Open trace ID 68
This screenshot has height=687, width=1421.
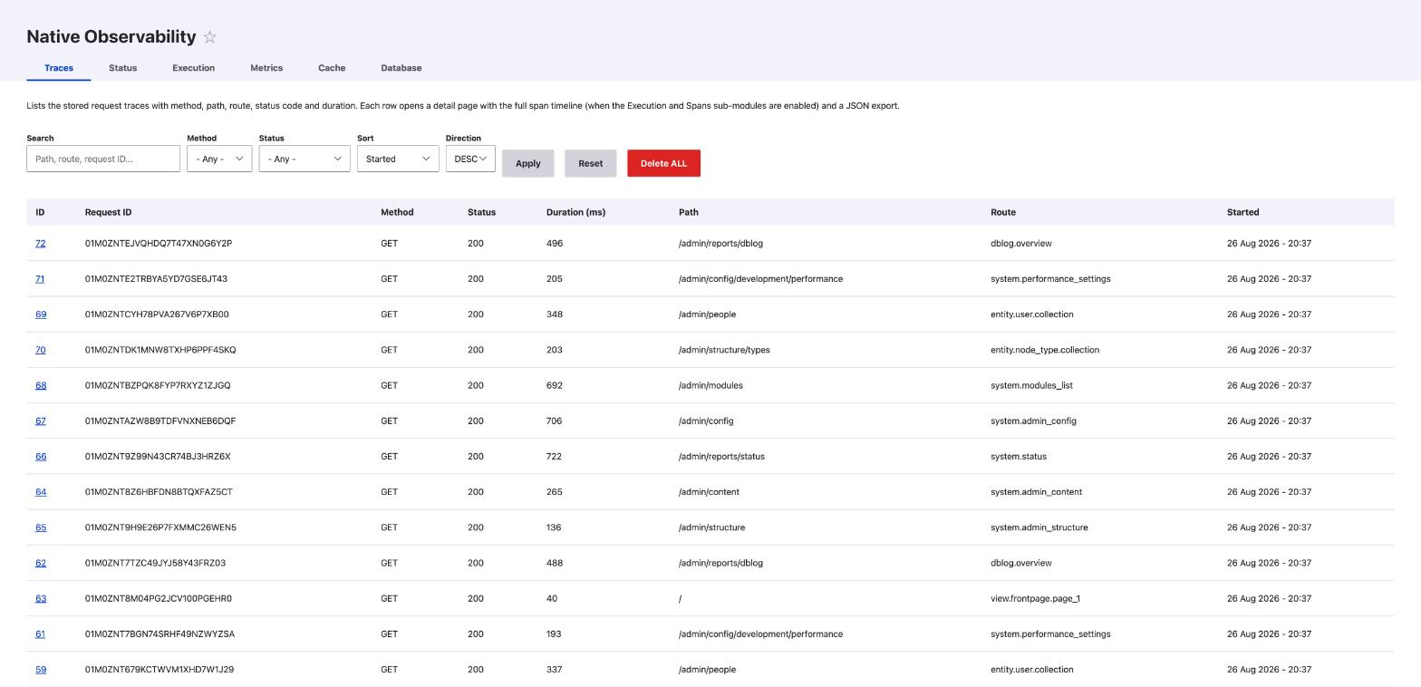click(41, 385)
